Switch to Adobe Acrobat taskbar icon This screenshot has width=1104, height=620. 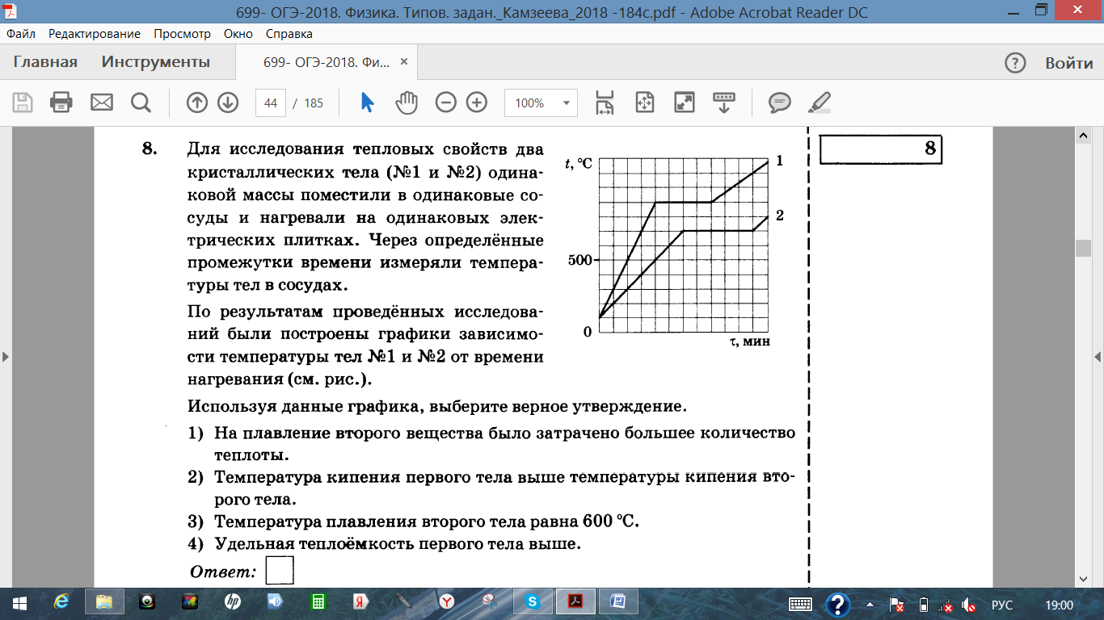[x=576, y=602]
